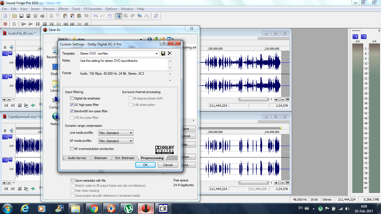Image resolution: width=381 pixels, height=214 pixels.
Task: Click Pause in the transport toolbar
Action: 38,24
